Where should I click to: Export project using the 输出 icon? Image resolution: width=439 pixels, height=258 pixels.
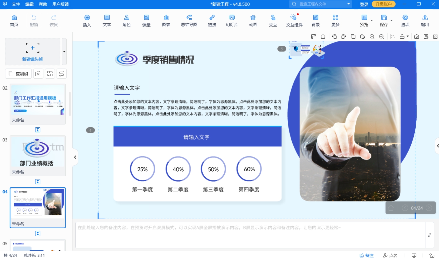click(x=425, y=21)
